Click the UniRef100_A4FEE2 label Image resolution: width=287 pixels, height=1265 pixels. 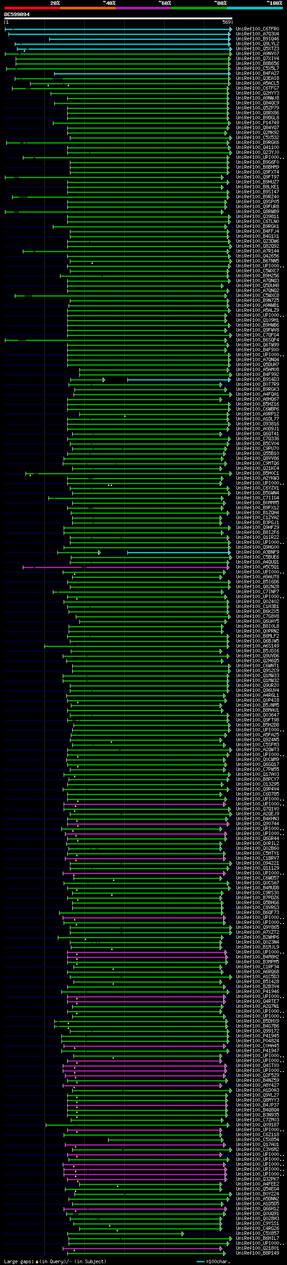(x=257, y=1184)
